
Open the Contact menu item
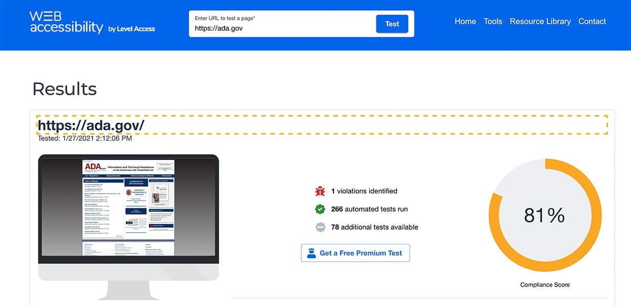click(x=592, y=22)
